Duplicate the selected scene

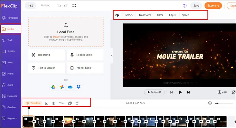click(x=70, y=103)
